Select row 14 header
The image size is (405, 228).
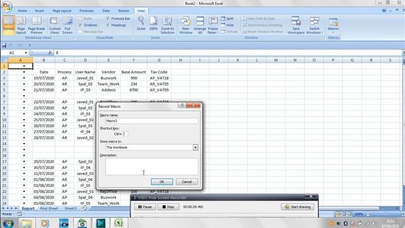pos(4,144)
